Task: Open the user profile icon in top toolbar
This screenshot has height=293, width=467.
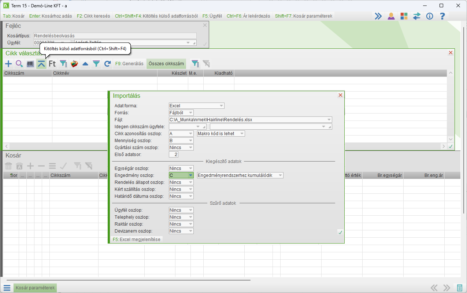Action: coord(391,16)
